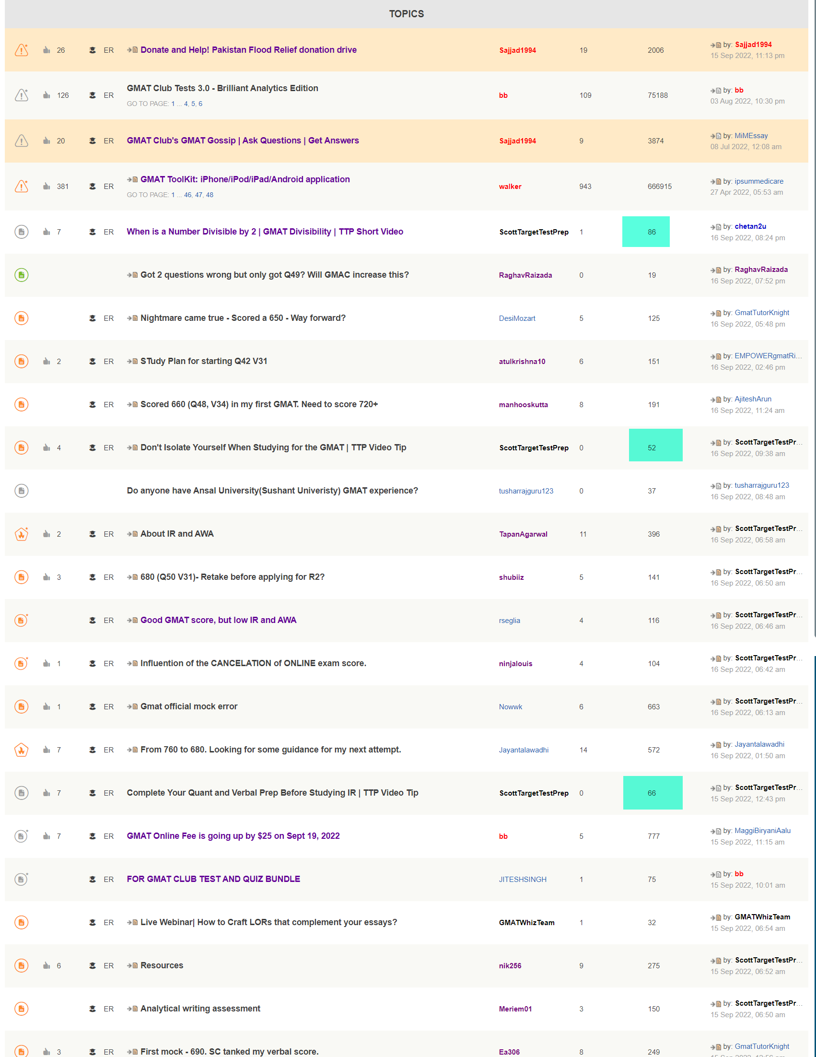
Task: Click the orange unread-post icon on Nightmare came true topic
Action: [22, 318]
